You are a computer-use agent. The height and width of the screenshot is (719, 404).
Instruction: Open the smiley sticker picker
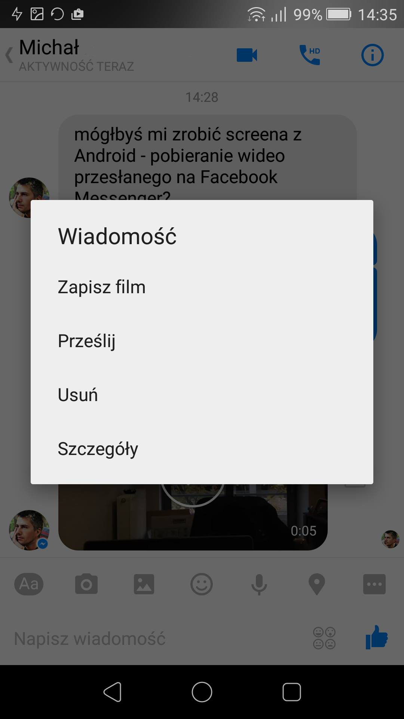coord(202,584)
